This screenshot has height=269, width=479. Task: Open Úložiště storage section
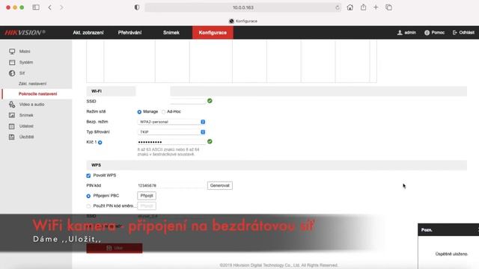tap(26, 137)
